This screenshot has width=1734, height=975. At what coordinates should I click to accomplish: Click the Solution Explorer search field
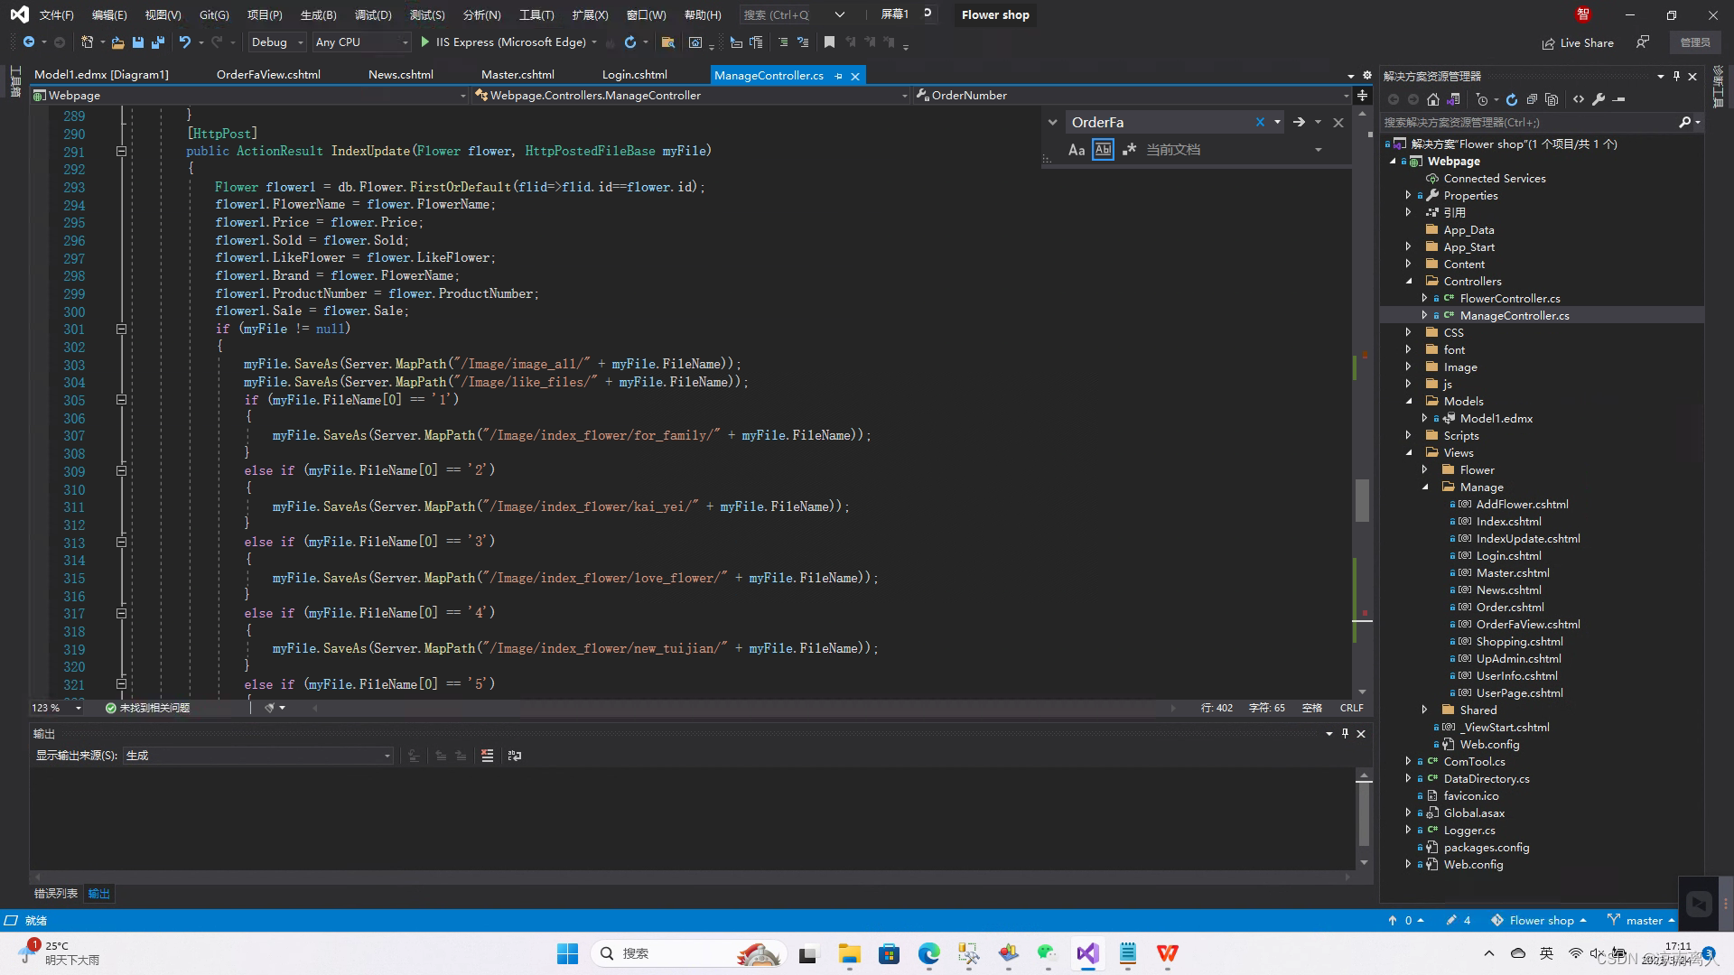1526,122
